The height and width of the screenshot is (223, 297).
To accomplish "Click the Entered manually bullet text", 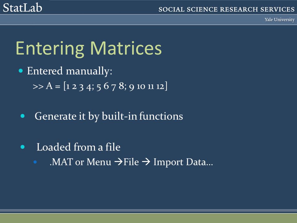I will pos(70,71).
